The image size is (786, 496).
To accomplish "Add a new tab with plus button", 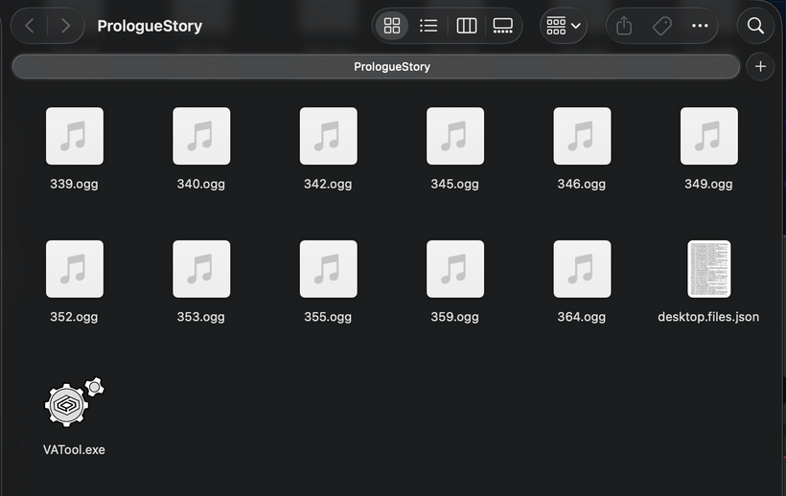I will [x=760, y=67].
